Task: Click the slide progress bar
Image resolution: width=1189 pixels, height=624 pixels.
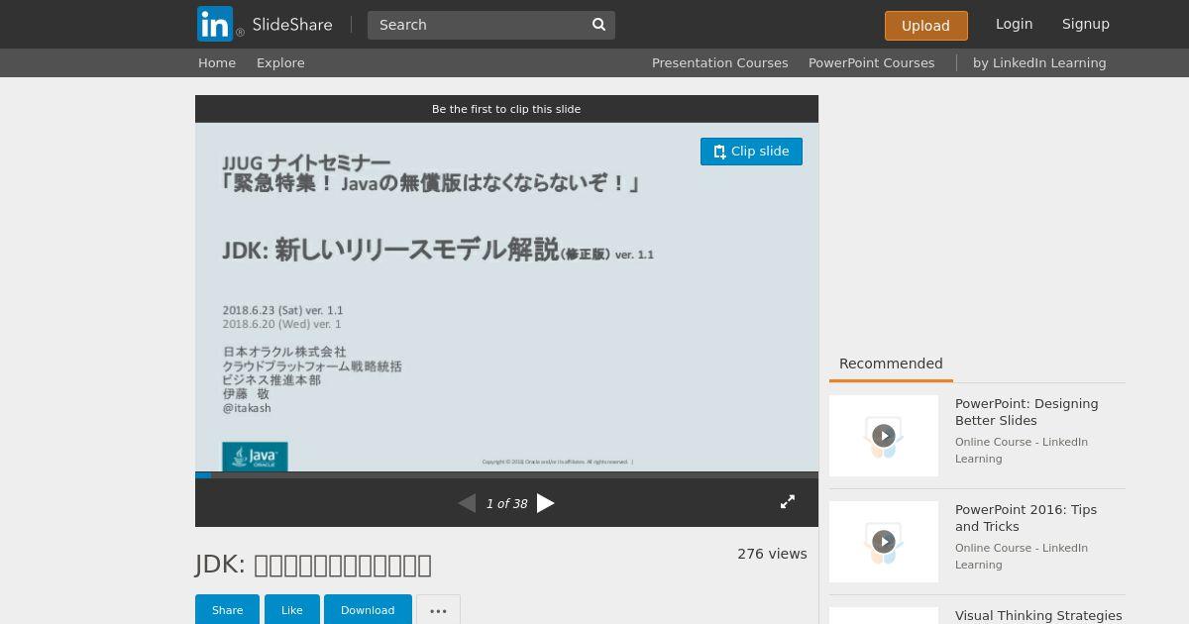Action: click(506, 475)
